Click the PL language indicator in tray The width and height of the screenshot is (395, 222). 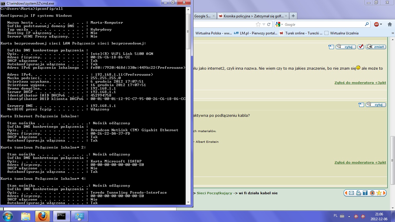(335, 216)
